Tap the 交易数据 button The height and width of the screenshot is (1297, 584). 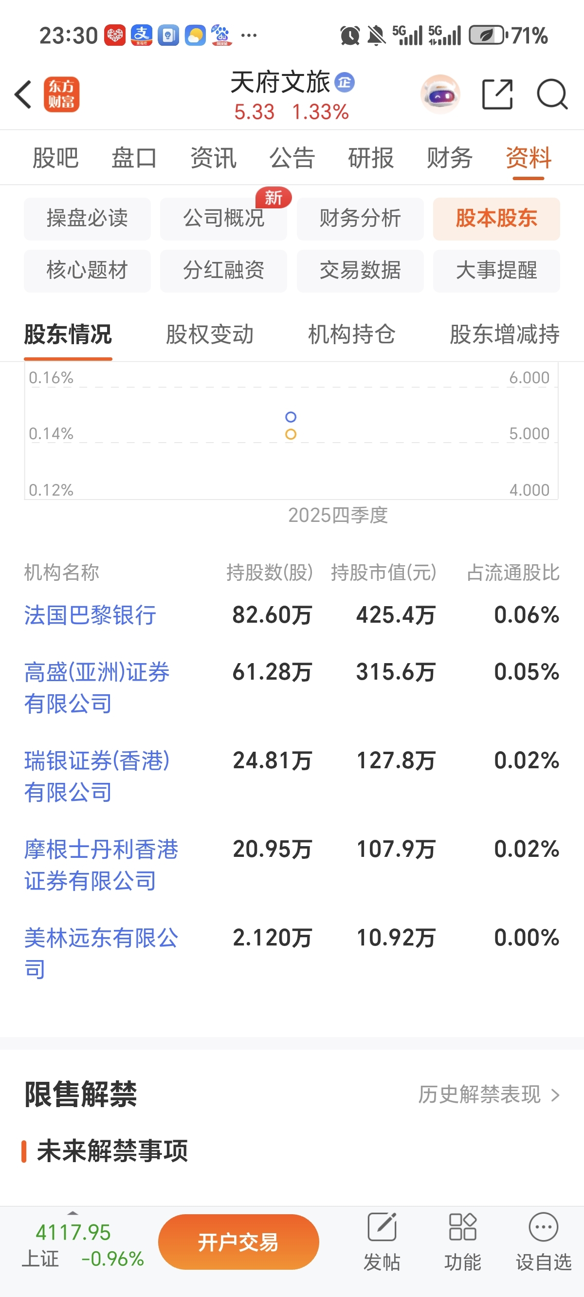(x=360, y=270)
